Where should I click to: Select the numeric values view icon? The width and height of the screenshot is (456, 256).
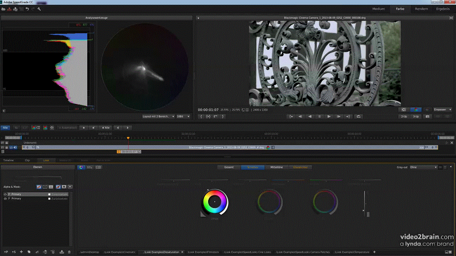click(x=98, y=167)
